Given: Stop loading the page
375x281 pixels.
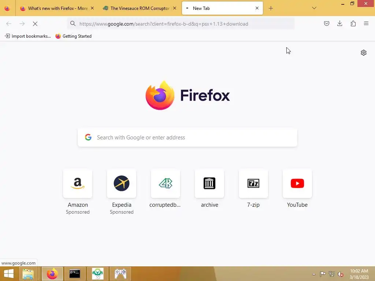Looking at the screenshot, I should pyautogui.click(x=35, y=24).
